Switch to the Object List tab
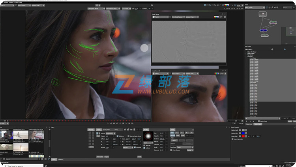 point(249,124)
